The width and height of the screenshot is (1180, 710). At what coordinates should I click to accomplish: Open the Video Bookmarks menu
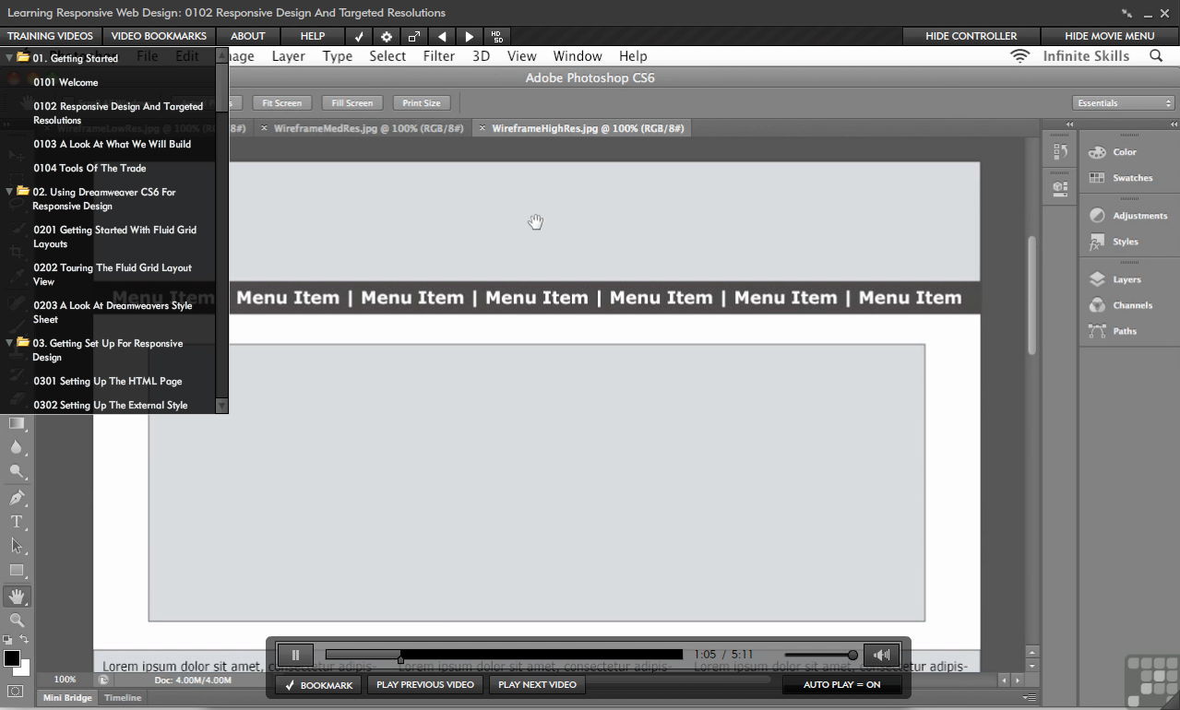point(159,36)
